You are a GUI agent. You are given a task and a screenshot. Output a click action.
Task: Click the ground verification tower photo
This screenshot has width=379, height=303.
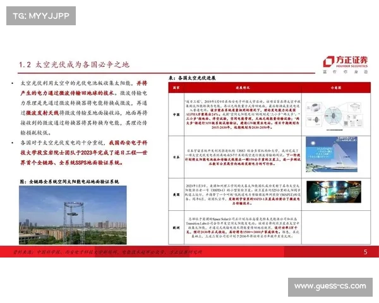(73, 215)
